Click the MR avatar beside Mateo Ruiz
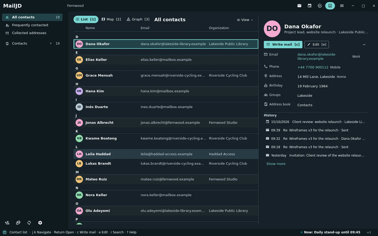 (79, 179)
